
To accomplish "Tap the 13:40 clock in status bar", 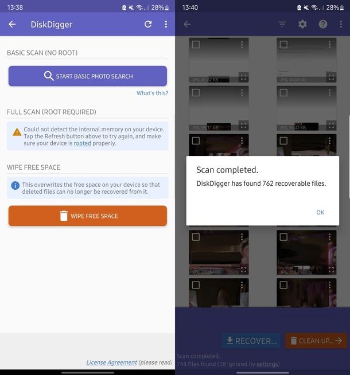I will point(190,7).
